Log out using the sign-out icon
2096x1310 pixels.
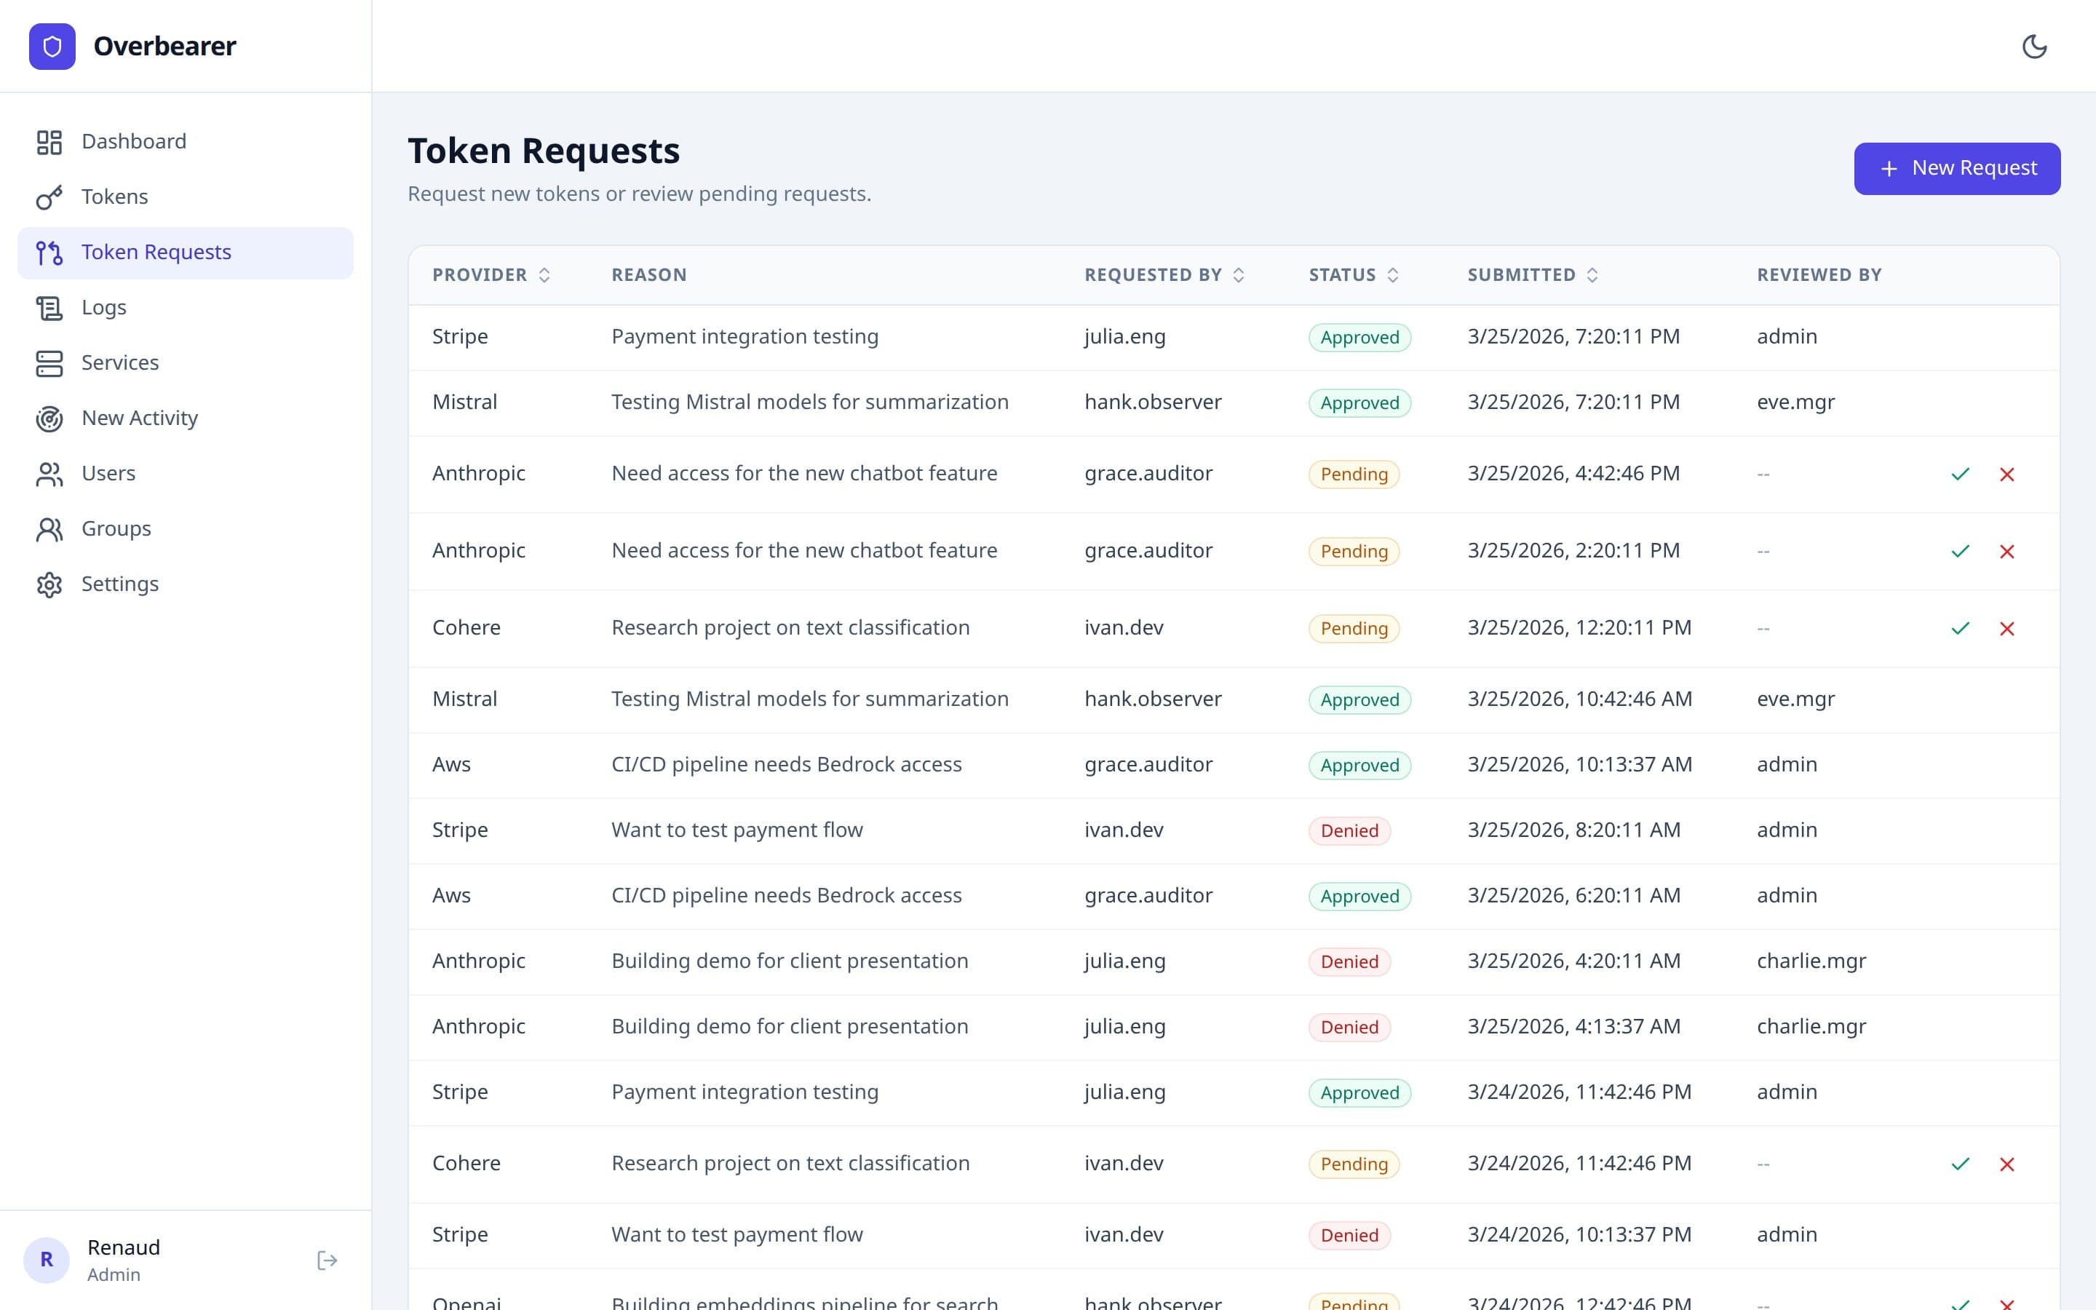327,1260
